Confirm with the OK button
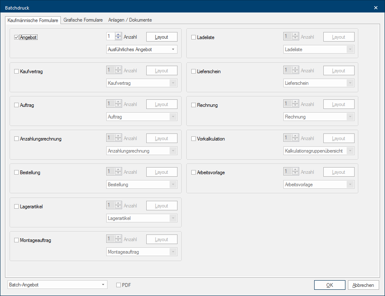Viewport: 385px width, 296px height. click(x=330, y=285)
